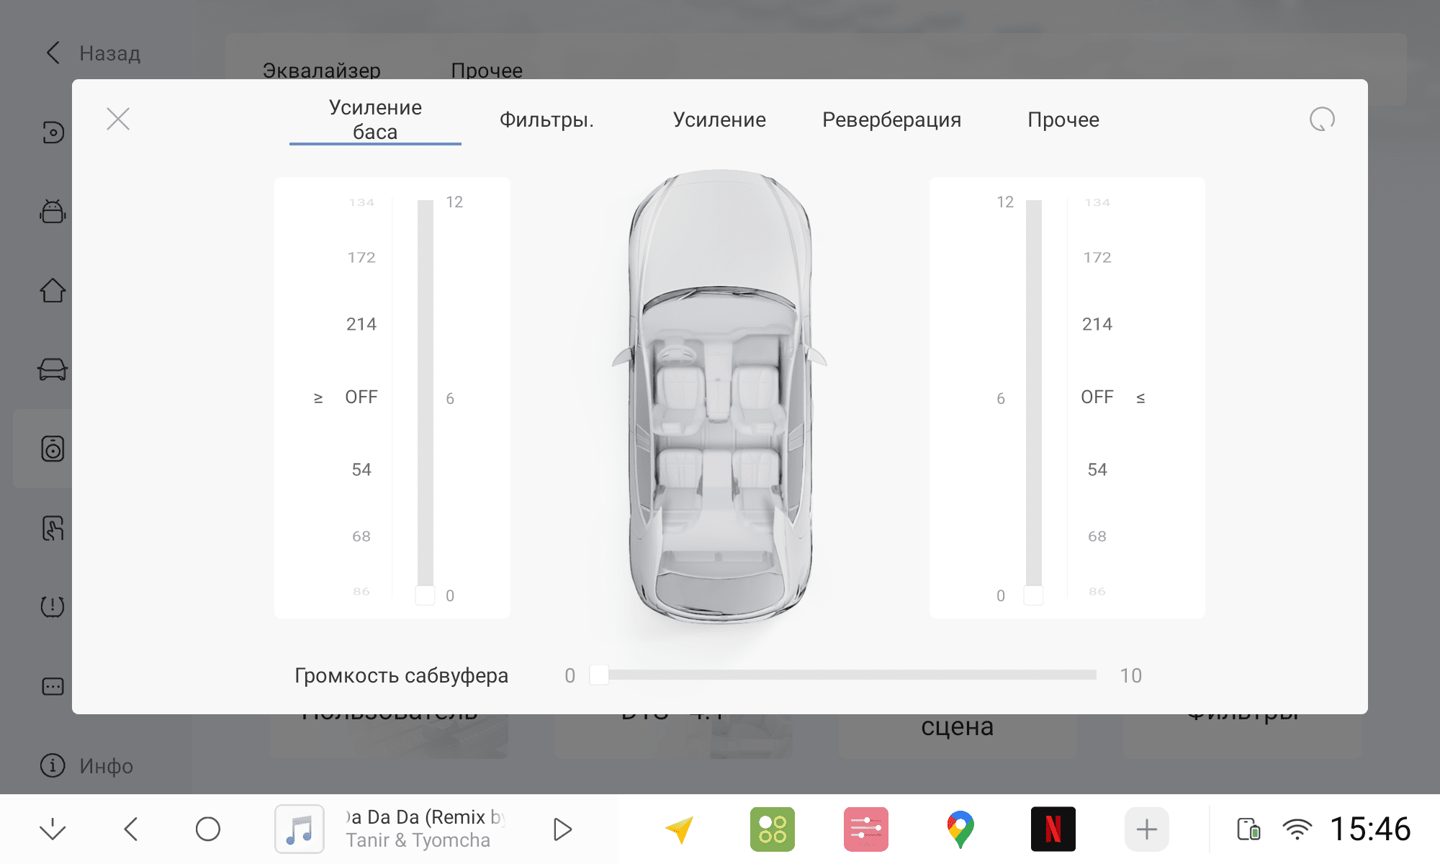Open the touch gesture sidebar icon
Screen dimensions: 1440x864
click(x=53, y=528)
